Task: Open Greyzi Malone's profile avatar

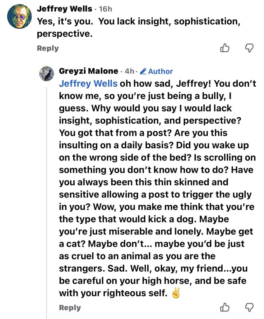Action: tap(47, 74)
